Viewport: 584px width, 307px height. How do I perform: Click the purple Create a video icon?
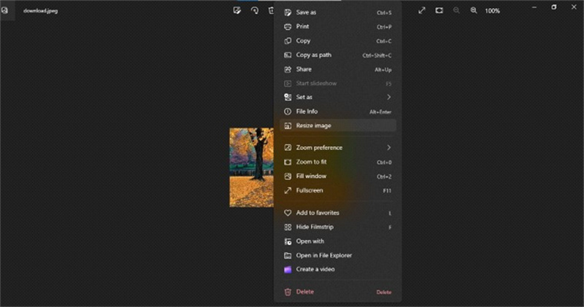288,270
